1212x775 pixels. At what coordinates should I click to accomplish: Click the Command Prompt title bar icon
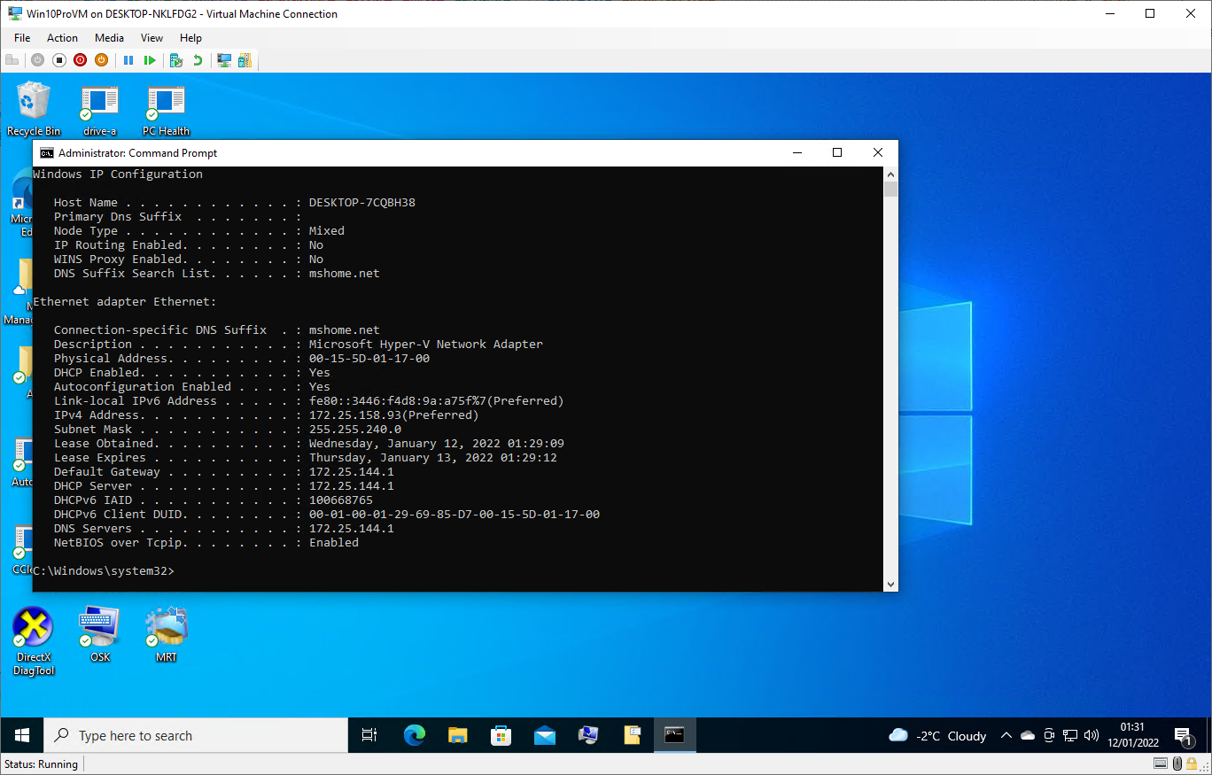click(x=46, y=153)
